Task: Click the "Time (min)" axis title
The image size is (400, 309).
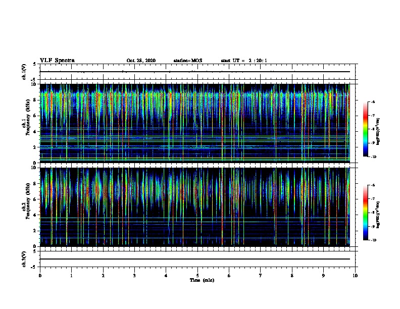Action: [202, 280]
